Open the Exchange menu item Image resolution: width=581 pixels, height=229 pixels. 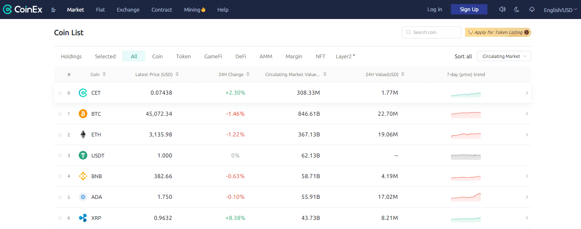tap(128, 10)
